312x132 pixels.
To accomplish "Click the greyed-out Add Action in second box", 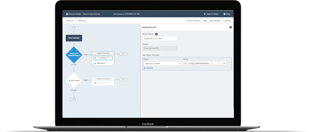I will (101, 83).
